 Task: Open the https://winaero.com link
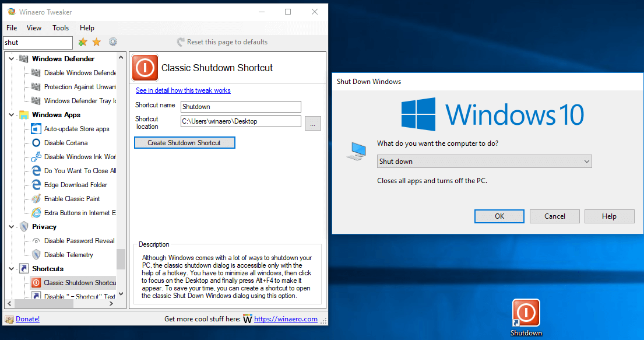[x=286, y=319]
